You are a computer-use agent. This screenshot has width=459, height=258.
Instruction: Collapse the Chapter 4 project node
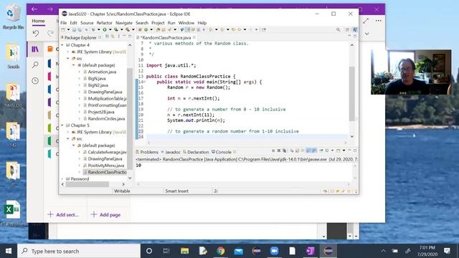[62, 45]
